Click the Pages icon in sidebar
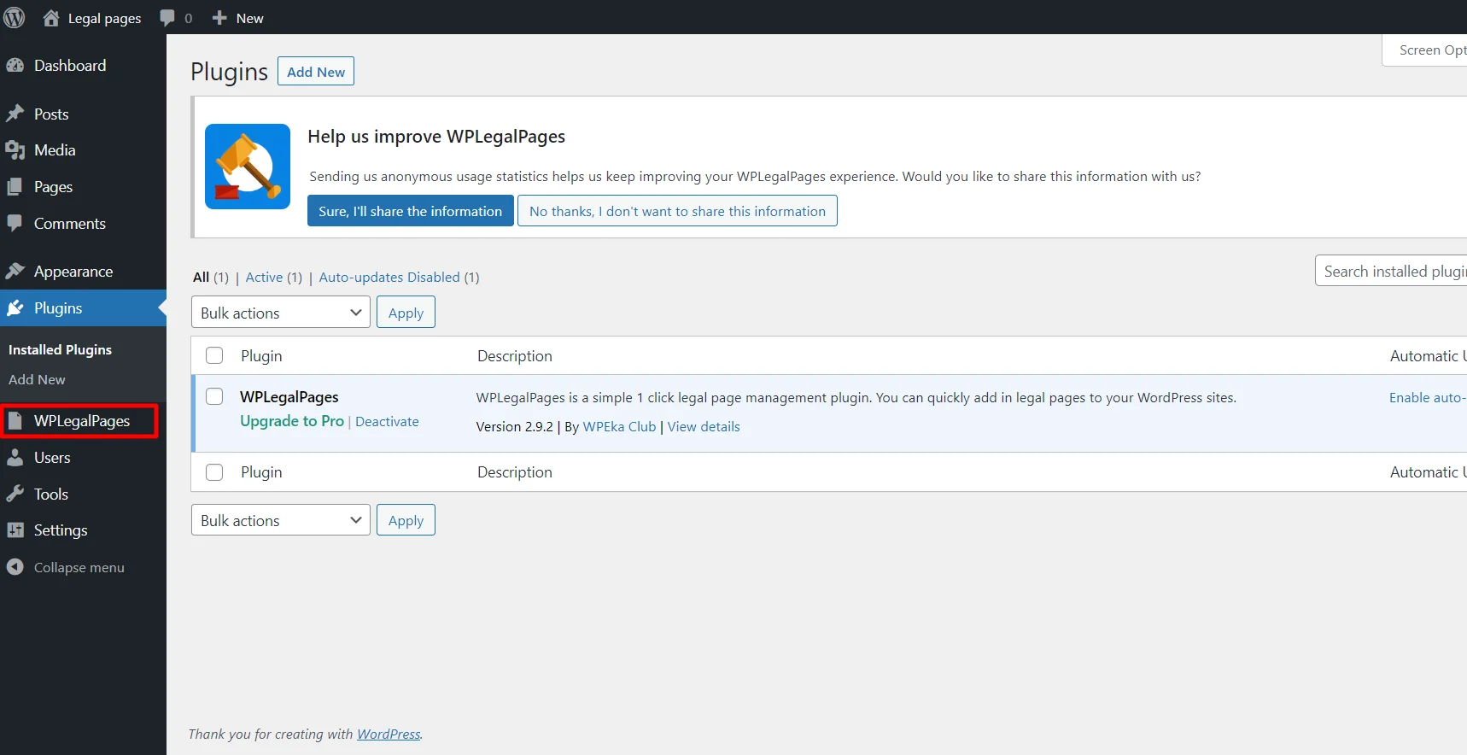 tap(15, 187)
